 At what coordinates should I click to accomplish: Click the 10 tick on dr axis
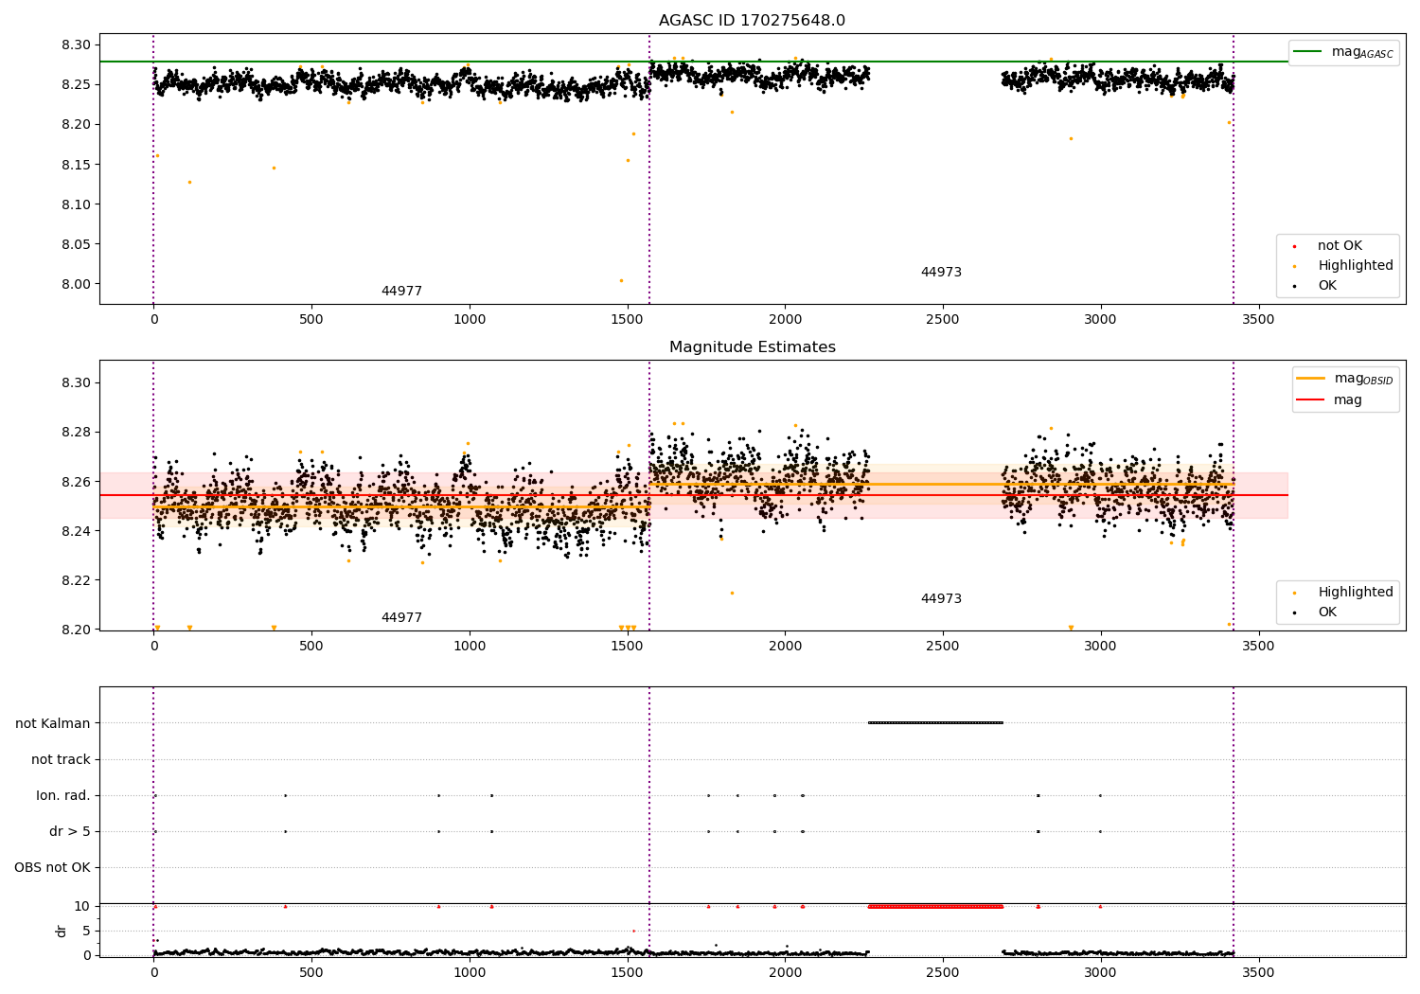tap(82, 906)
